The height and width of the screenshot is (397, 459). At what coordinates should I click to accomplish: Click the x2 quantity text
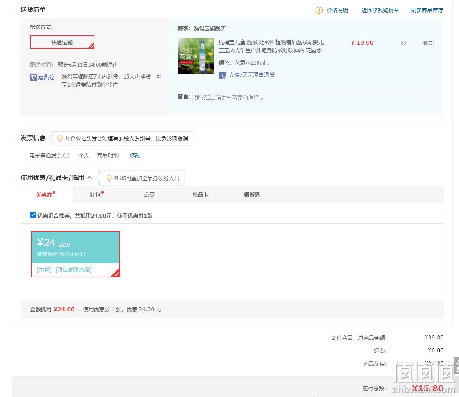[x=403, y=43]
